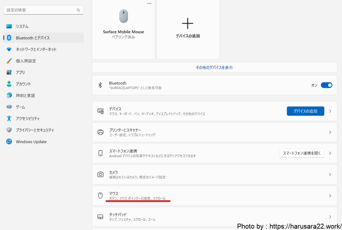Open the Accounts (アカウント) settings section
Screen dimensions: 342x230
click(x=23, y=84)
